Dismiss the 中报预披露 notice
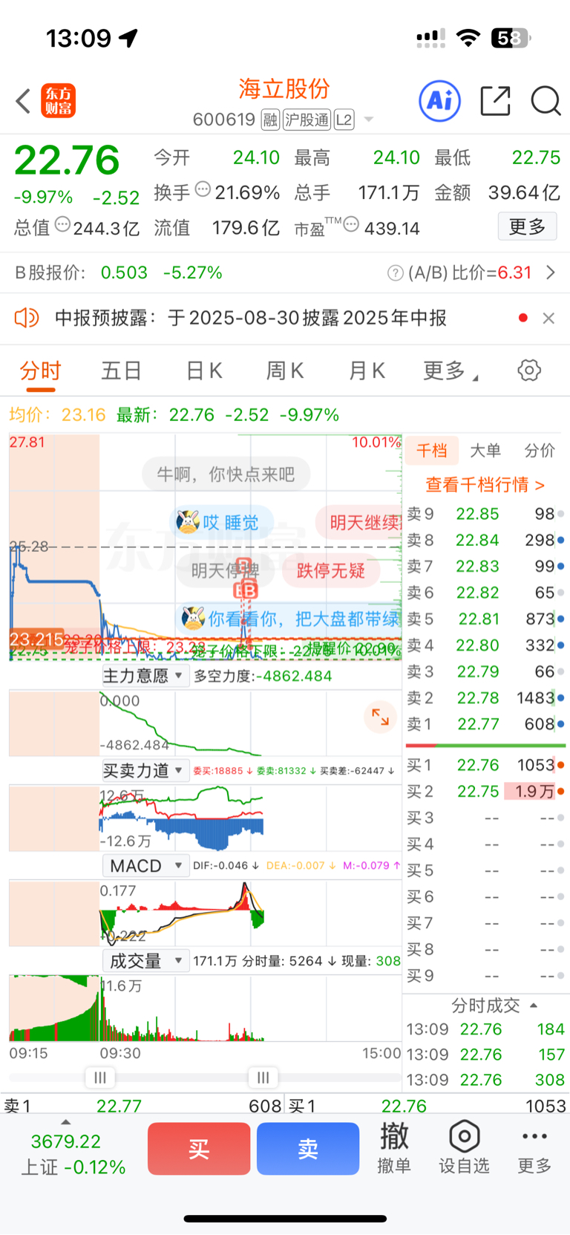570x1235 pixels. point(548,318)
